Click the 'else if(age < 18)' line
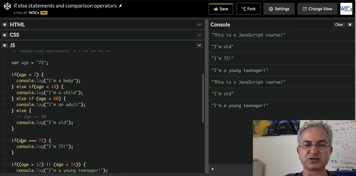 (x=37, y=86)
